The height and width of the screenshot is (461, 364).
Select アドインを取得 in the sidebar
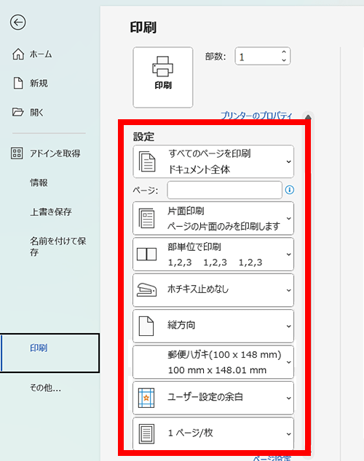pyautogui.click(x=55, y=153)
